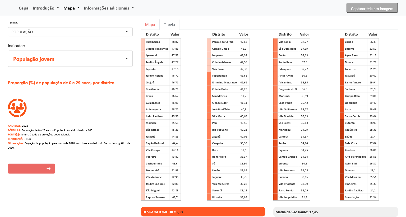The width and height of the screenshot is (406, 217).
Task: Select the Tabela tab
Action: [x=169, y=25]
